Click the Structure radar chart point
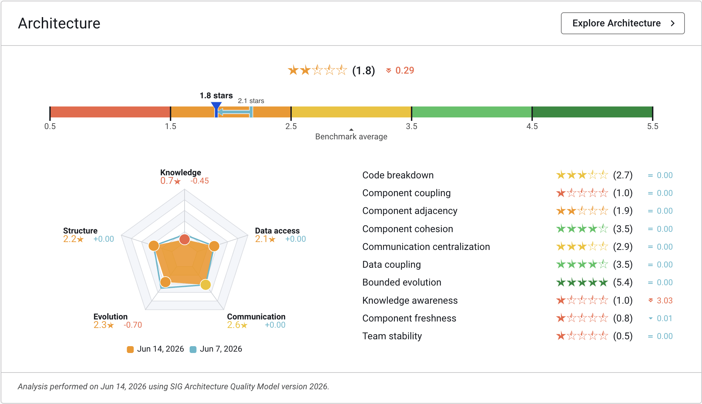The width and height of the screenshot is (702, 404). 154,245
